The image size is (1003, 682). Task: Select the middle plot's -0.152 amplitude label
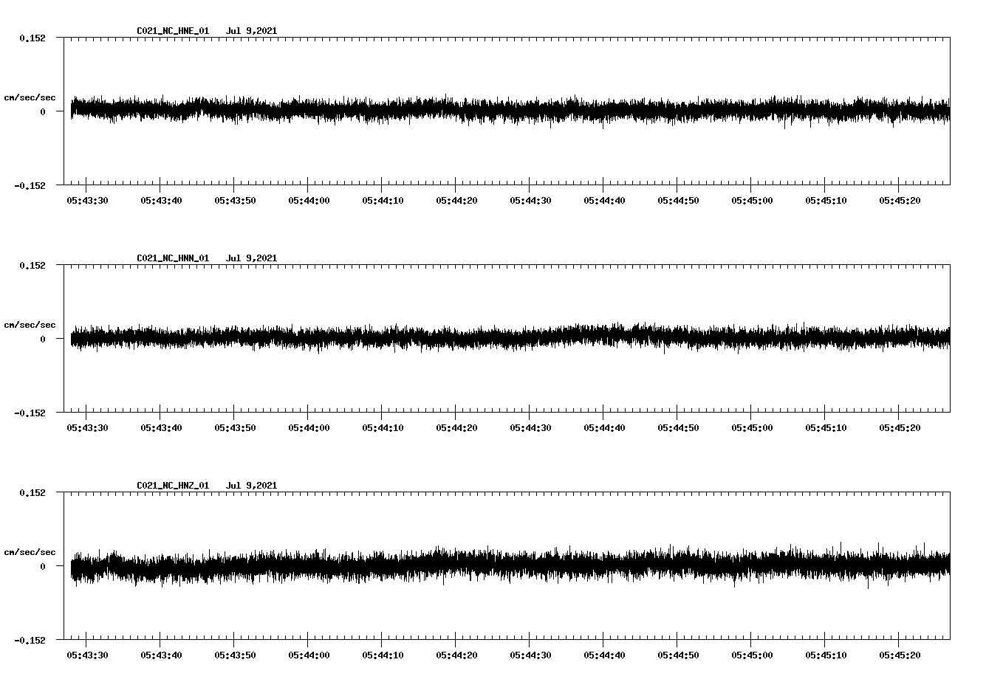pyautogui.click(x=31, y=413)
